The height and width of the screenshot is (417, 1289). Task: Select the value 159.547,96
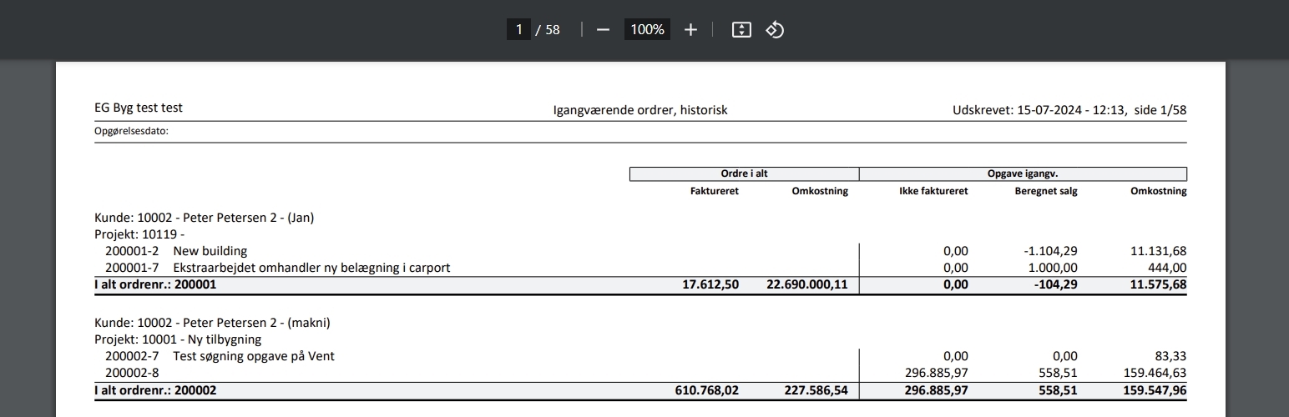(1153, 389)
